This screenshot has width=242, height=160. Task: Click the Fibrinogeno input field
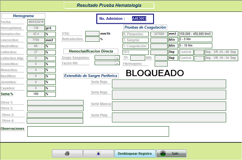161,64
